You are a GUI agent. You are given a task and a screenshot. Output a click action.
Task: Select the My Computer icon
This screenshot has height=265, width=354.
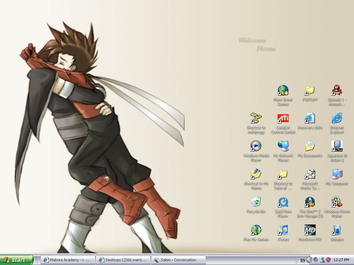(x=337, y=175)
